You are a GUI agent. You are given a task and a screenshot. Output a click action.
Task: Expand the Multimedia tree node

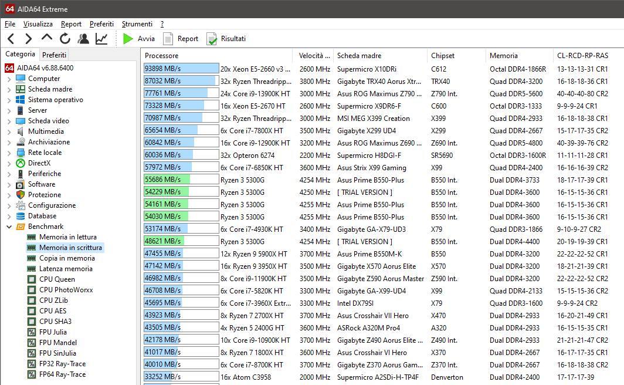9,131
